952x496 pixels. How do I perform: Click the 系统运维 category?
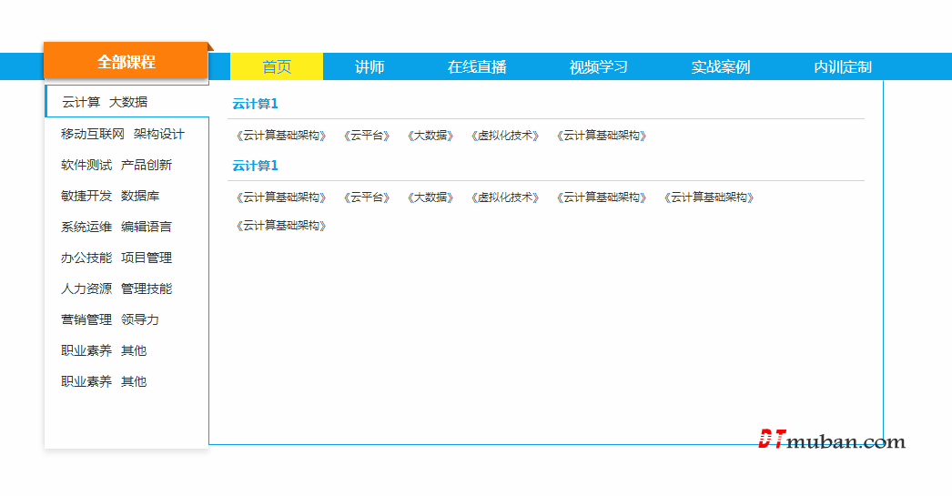pyautogui.click(x=86, y=227)
